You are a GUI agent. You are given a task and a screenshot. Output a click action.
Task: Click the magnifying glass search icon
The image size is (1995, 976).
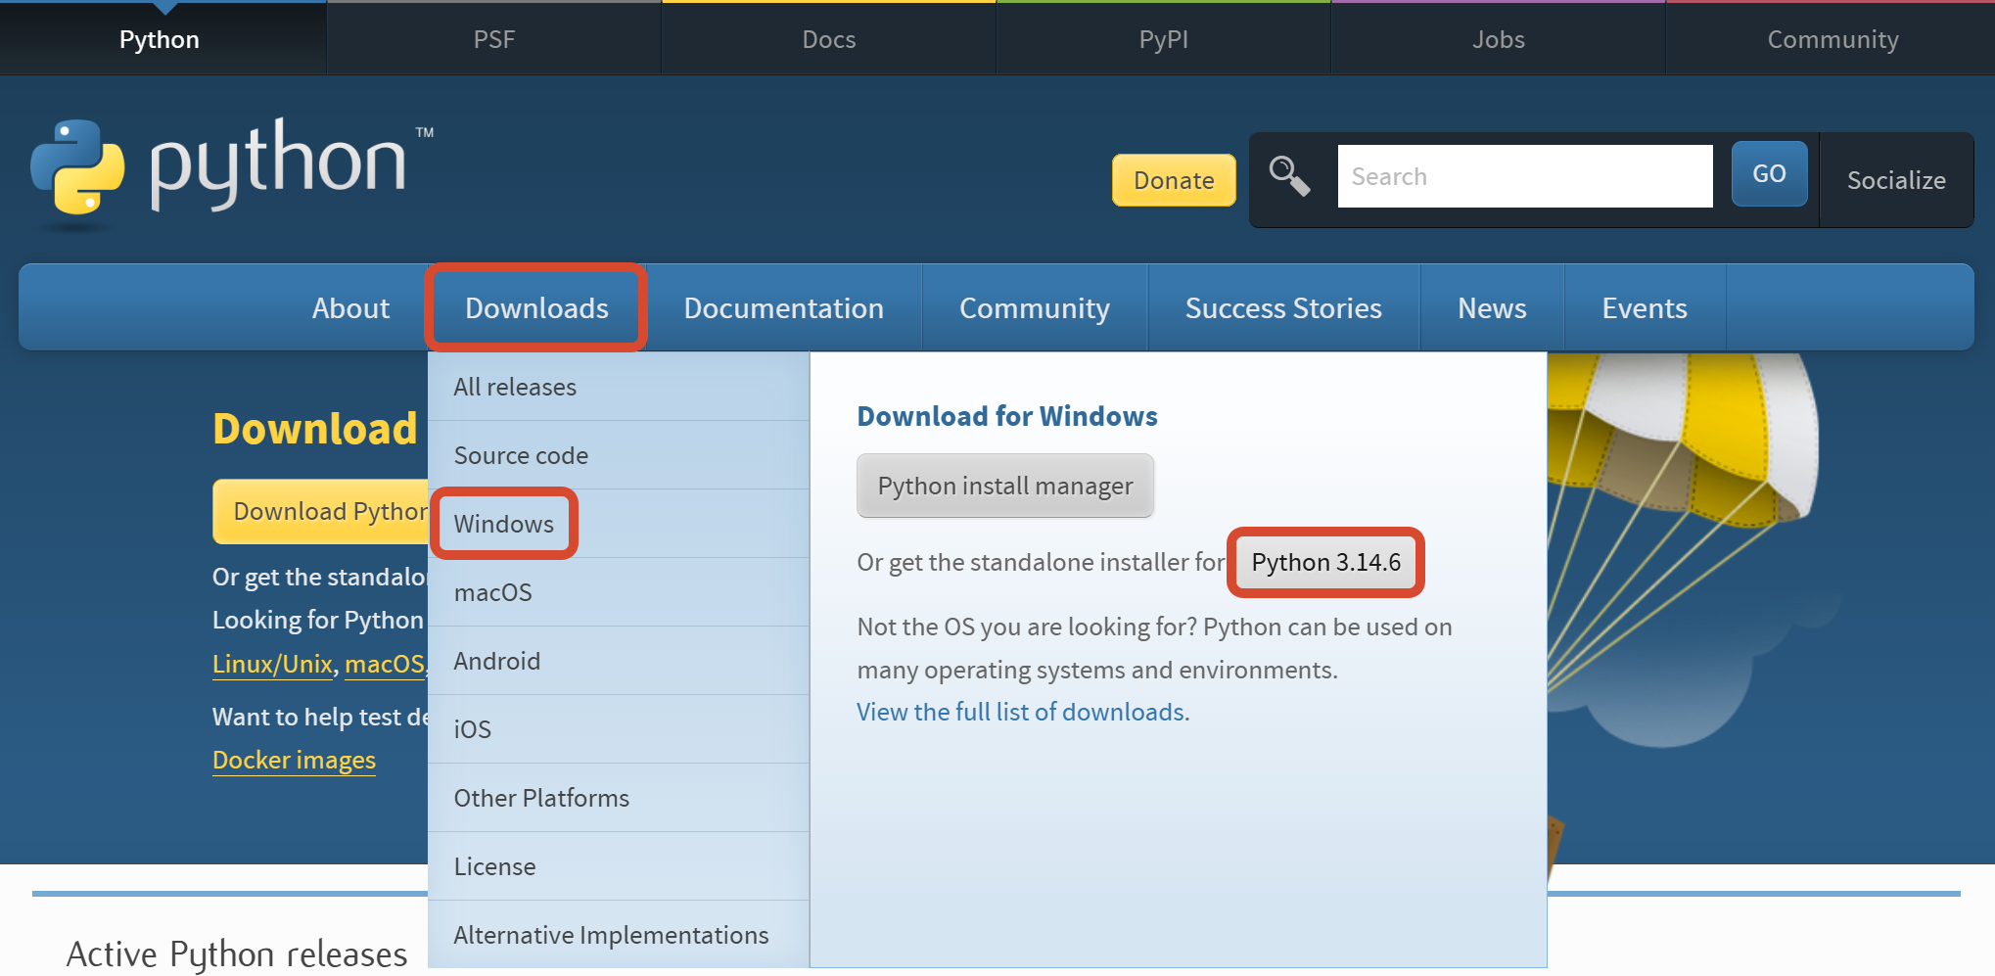[1289, 176]
